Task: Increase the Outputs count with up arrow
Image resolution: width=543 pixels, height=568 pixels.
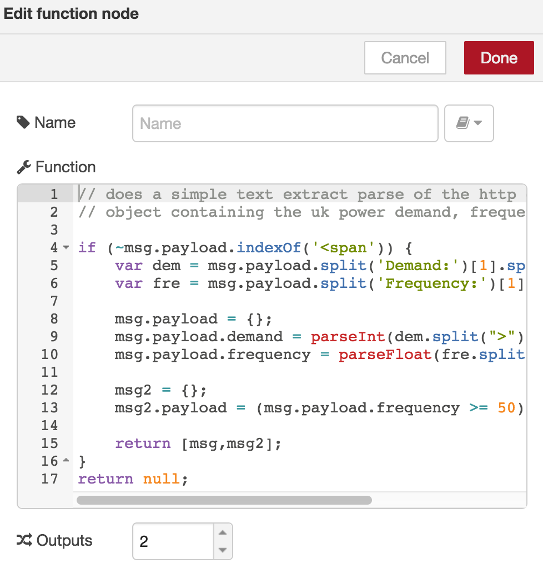Action: coord(223,532)
